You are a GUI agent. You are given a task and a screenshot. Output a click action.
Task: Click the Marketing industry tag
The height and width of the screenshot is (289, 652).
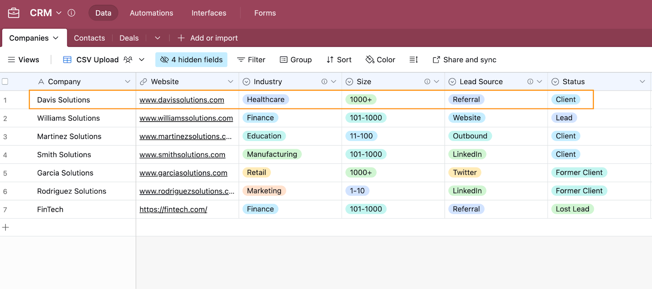point(264,191)
